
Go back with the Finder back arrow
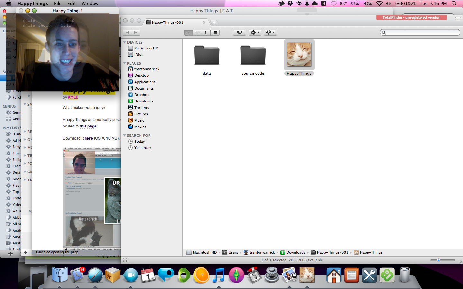tap(128, 32)
